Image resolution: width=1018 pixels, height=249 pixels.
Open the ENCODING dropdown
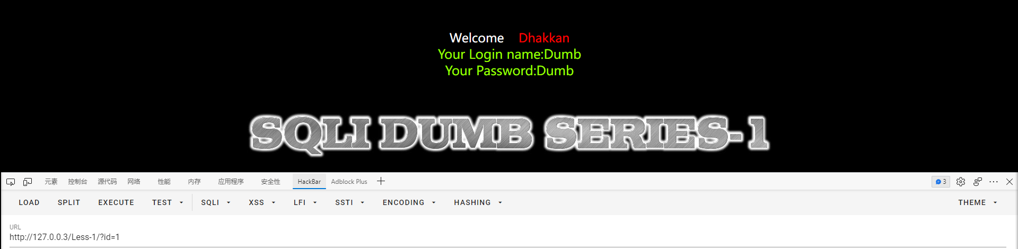pyautogui.click(x=409, y=202)
